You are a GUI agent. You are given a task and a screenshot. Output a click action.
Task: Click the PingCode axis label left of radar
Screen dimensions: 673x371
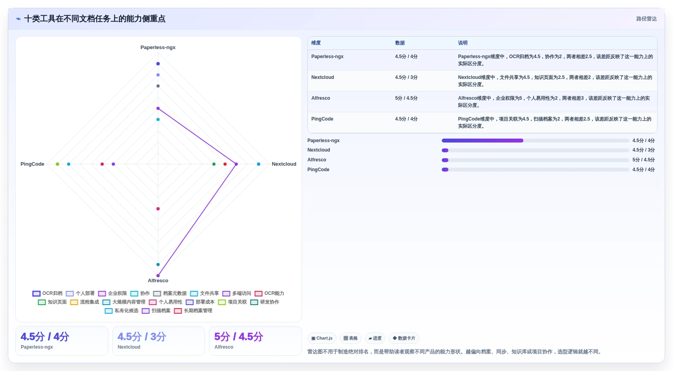point(32,164)
